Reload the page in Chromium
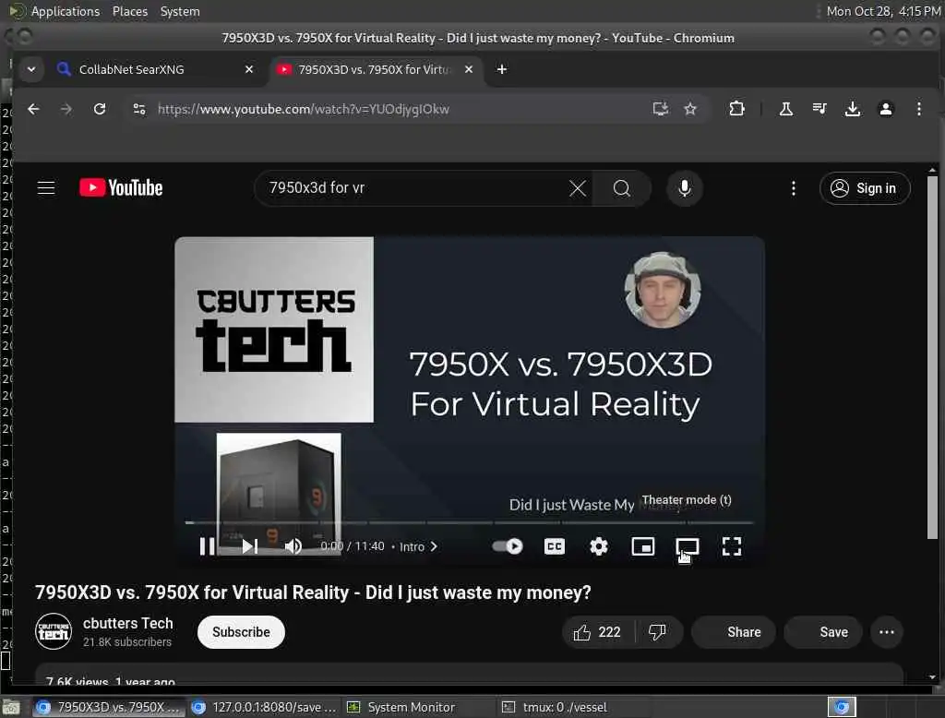Screen dimensions: 945x718 point(100,109)
